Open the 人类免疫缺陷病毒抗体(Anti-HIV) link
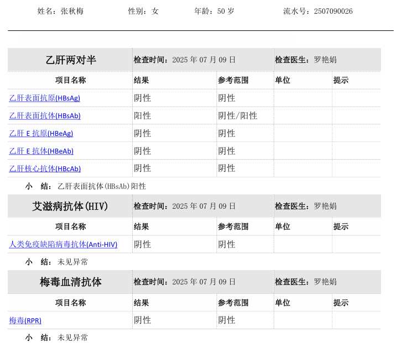The width and height of the screenshot is (401, 343). pyautogui.click(x=63, y=245)
